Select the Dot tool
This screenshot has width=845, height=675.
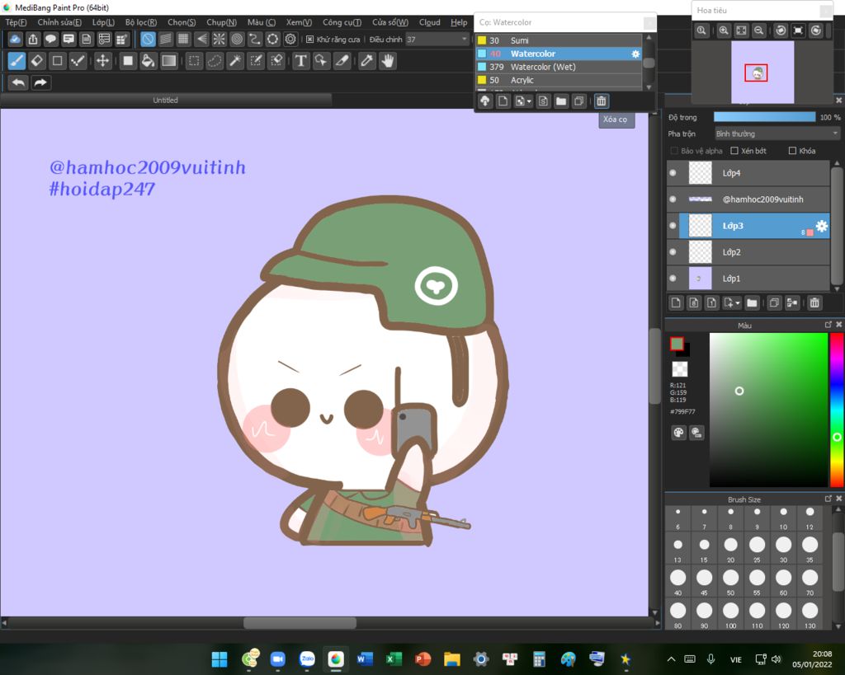click(78, 61)
